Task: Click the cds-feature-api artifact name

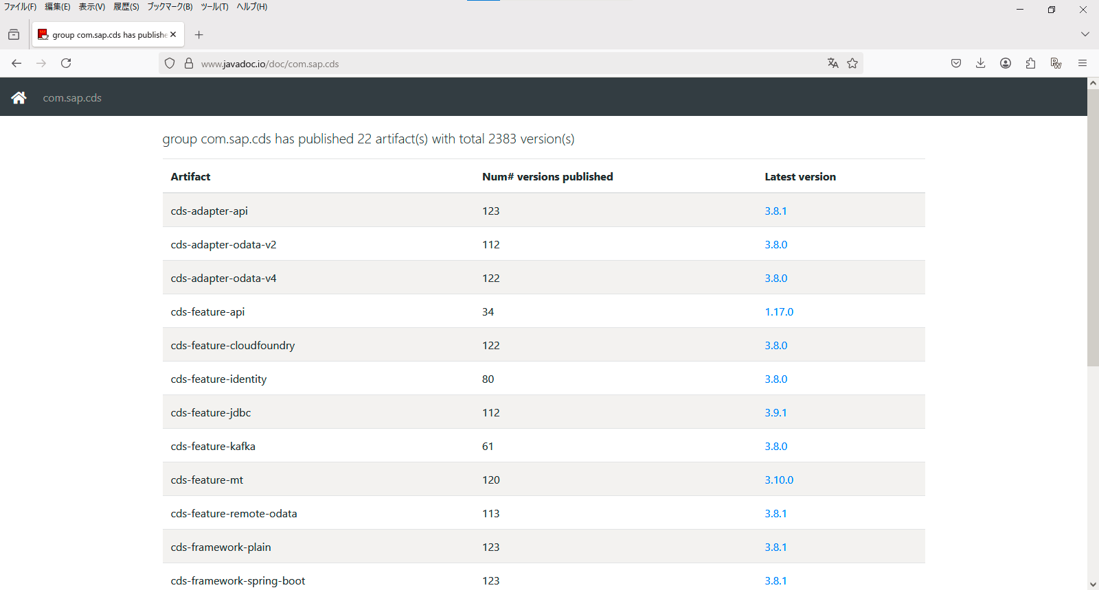Action: click(x=207, y=311)
